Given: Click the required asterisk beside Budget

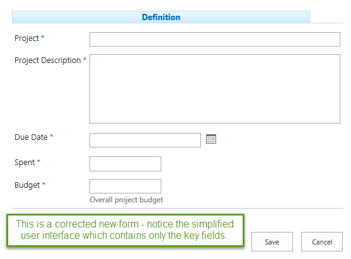Looking at the screenshot, I should (x=43, y=184).
